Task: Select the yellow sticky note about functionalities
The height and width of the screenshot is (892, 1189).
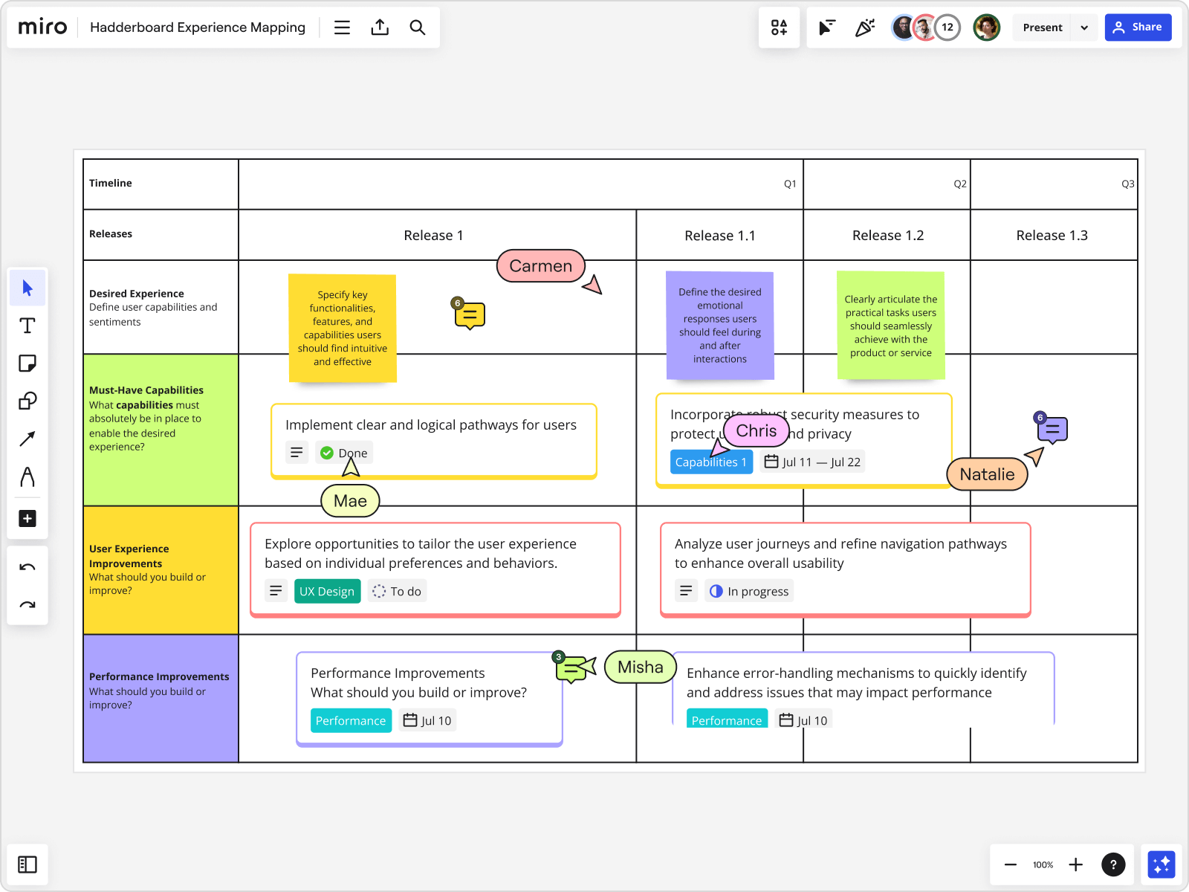Action: click(x=343, y=328)
